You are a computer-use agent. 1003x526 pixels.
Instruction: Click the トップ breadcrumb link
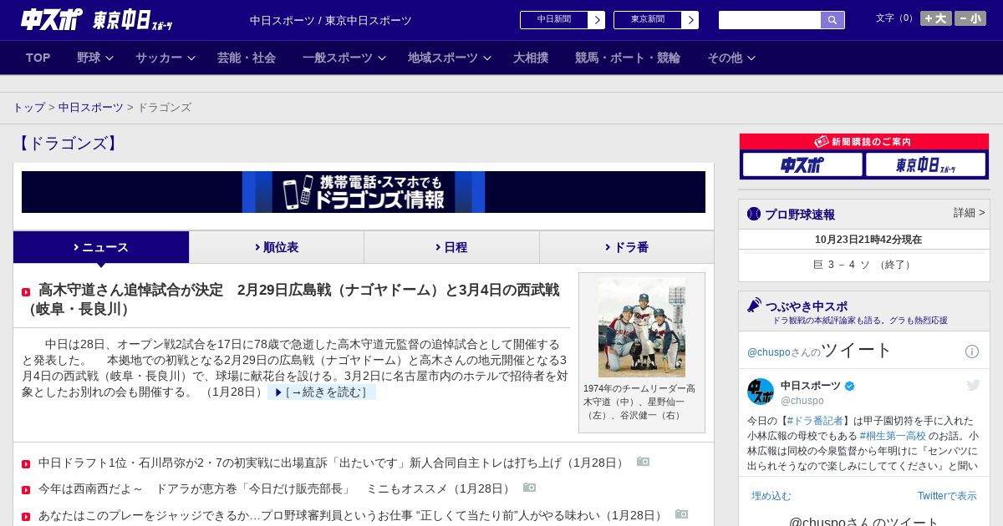pos(29,108)
